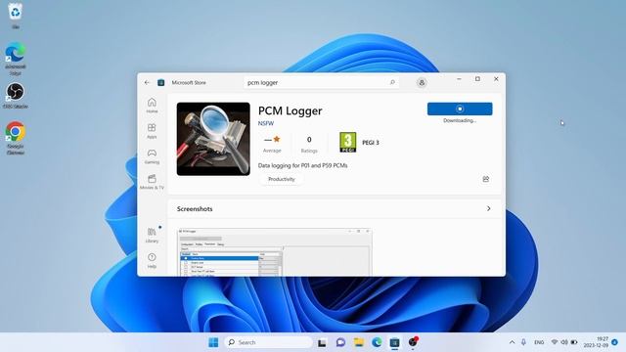Click the PEGI 3 rating badge
Viewport: 626px width, 352px height.
tap(348, 143)
